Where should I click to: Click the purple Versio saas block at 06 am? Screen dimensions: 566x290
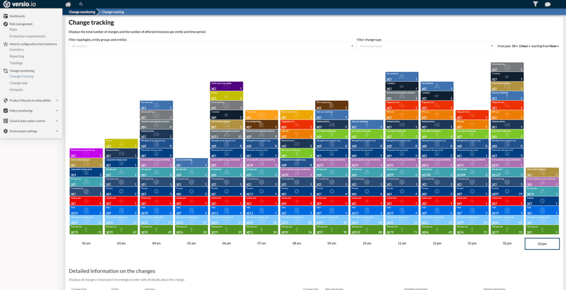226,86
